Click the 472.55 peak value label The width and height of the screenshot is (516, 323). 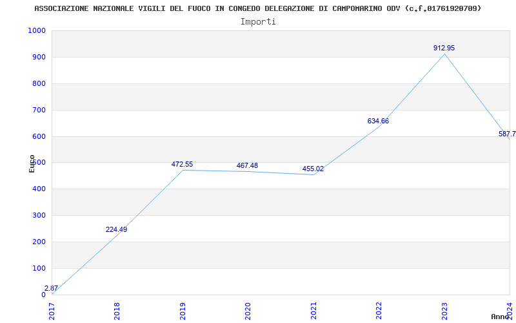click(182, 165)
